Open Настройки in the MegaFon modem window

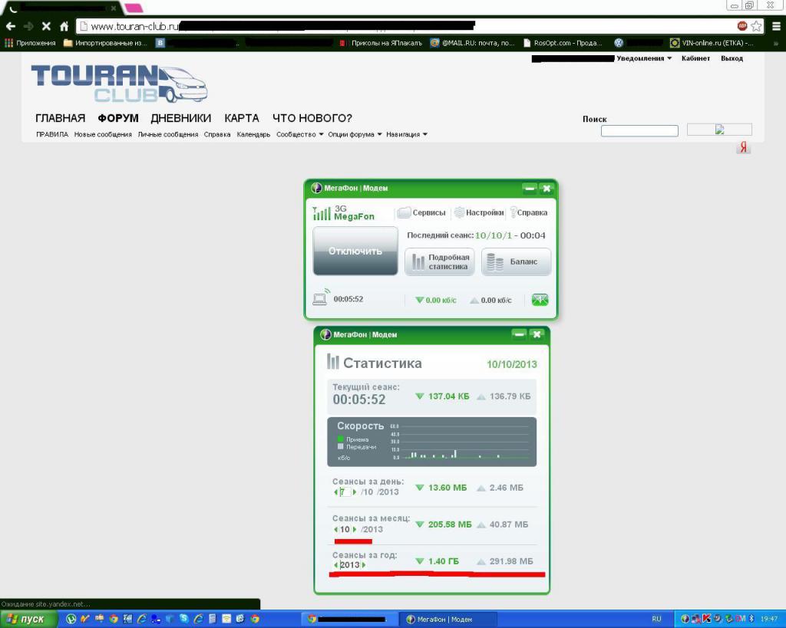tap(479, 212)
